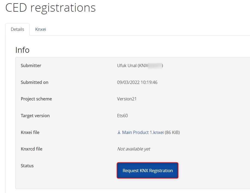Screen dimensions: 250x193
Task: Switch to the Knxei tab
Action: [40, 29]
